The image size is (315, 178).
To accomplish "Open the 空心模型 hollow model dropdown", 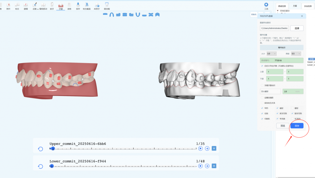I will (270, 91).
